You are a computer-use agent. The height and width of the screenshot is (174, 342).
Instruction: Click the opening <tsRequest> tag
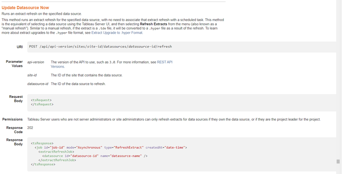pos(41,100)
